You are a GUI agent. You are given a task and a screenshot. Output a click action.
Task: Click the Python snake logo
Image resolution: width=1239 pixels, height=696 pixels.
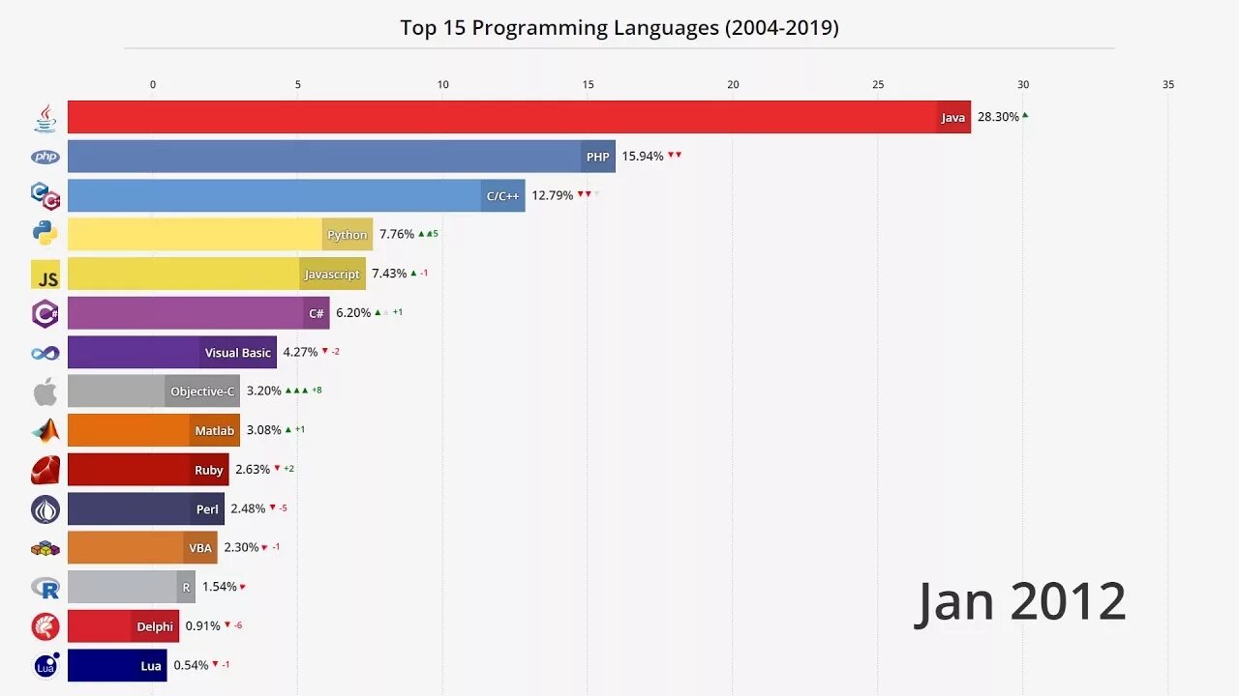[x=45, y=235]
